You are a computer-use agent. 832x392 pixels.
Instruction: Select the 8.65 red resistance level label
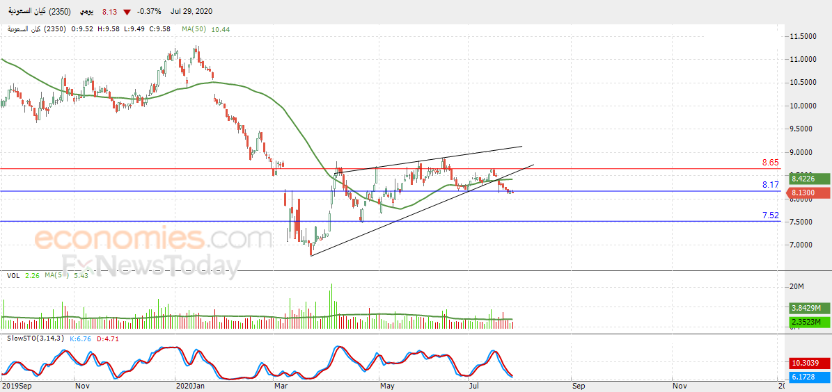point(771,163)
